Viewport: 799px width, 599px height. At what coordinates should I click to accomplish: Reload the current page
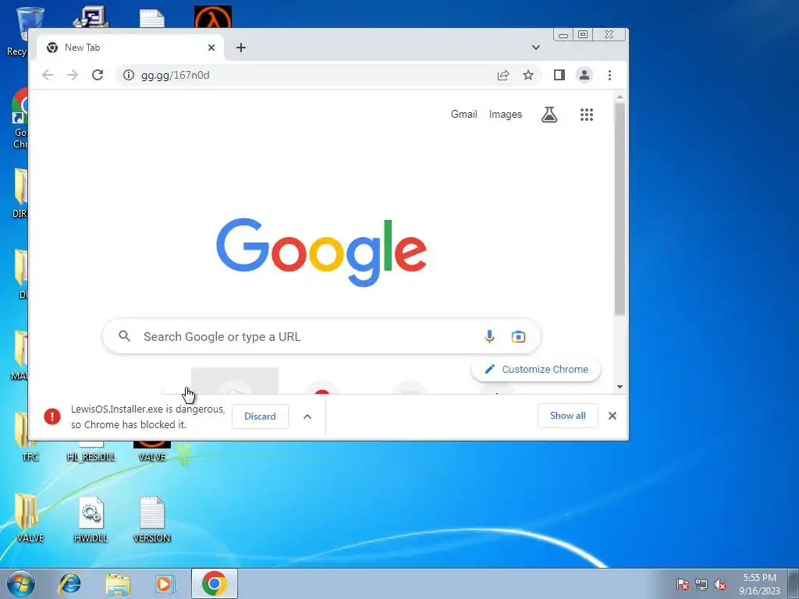(x=98, y=76)
